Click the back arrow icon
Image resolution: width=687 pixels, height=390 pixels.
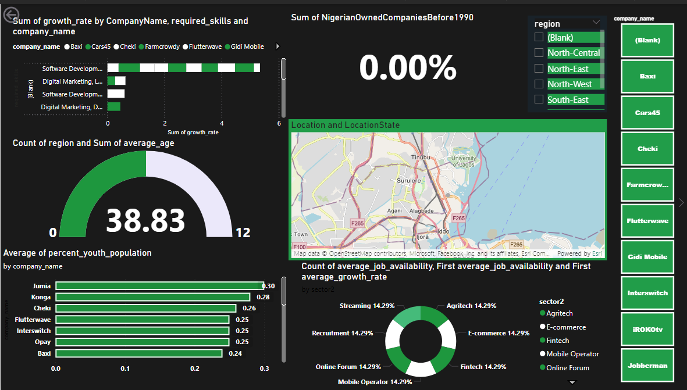click(10, 16)
